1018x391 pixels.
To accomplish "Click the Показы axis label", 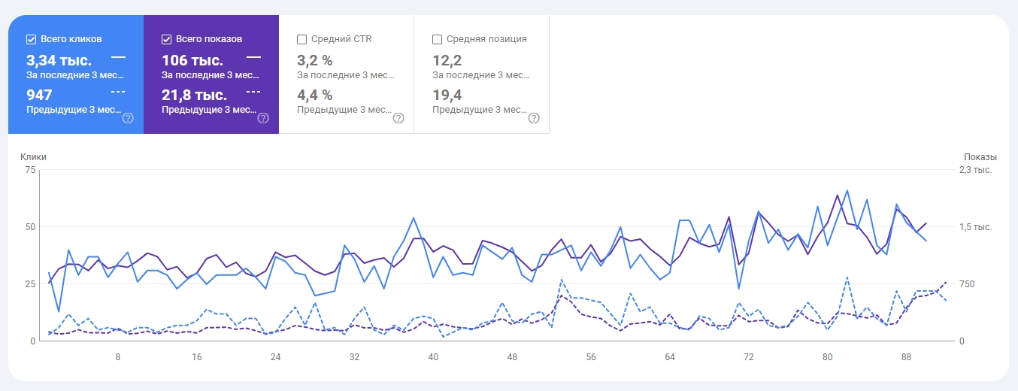I will pos(980,157).
